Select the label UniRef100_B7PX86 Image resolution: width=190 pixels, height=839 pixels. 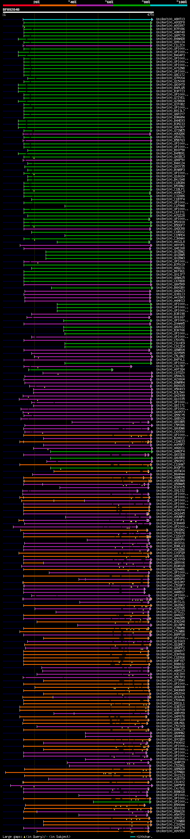click(170, 29)
